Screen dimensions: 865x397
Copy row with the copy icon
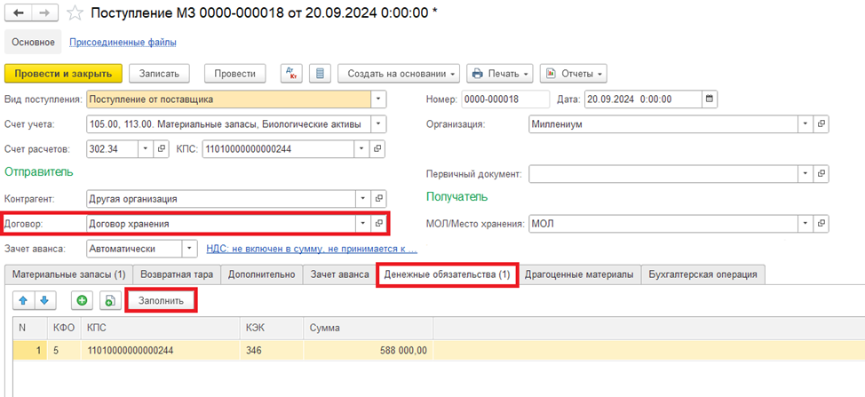[x=110, y=300]
